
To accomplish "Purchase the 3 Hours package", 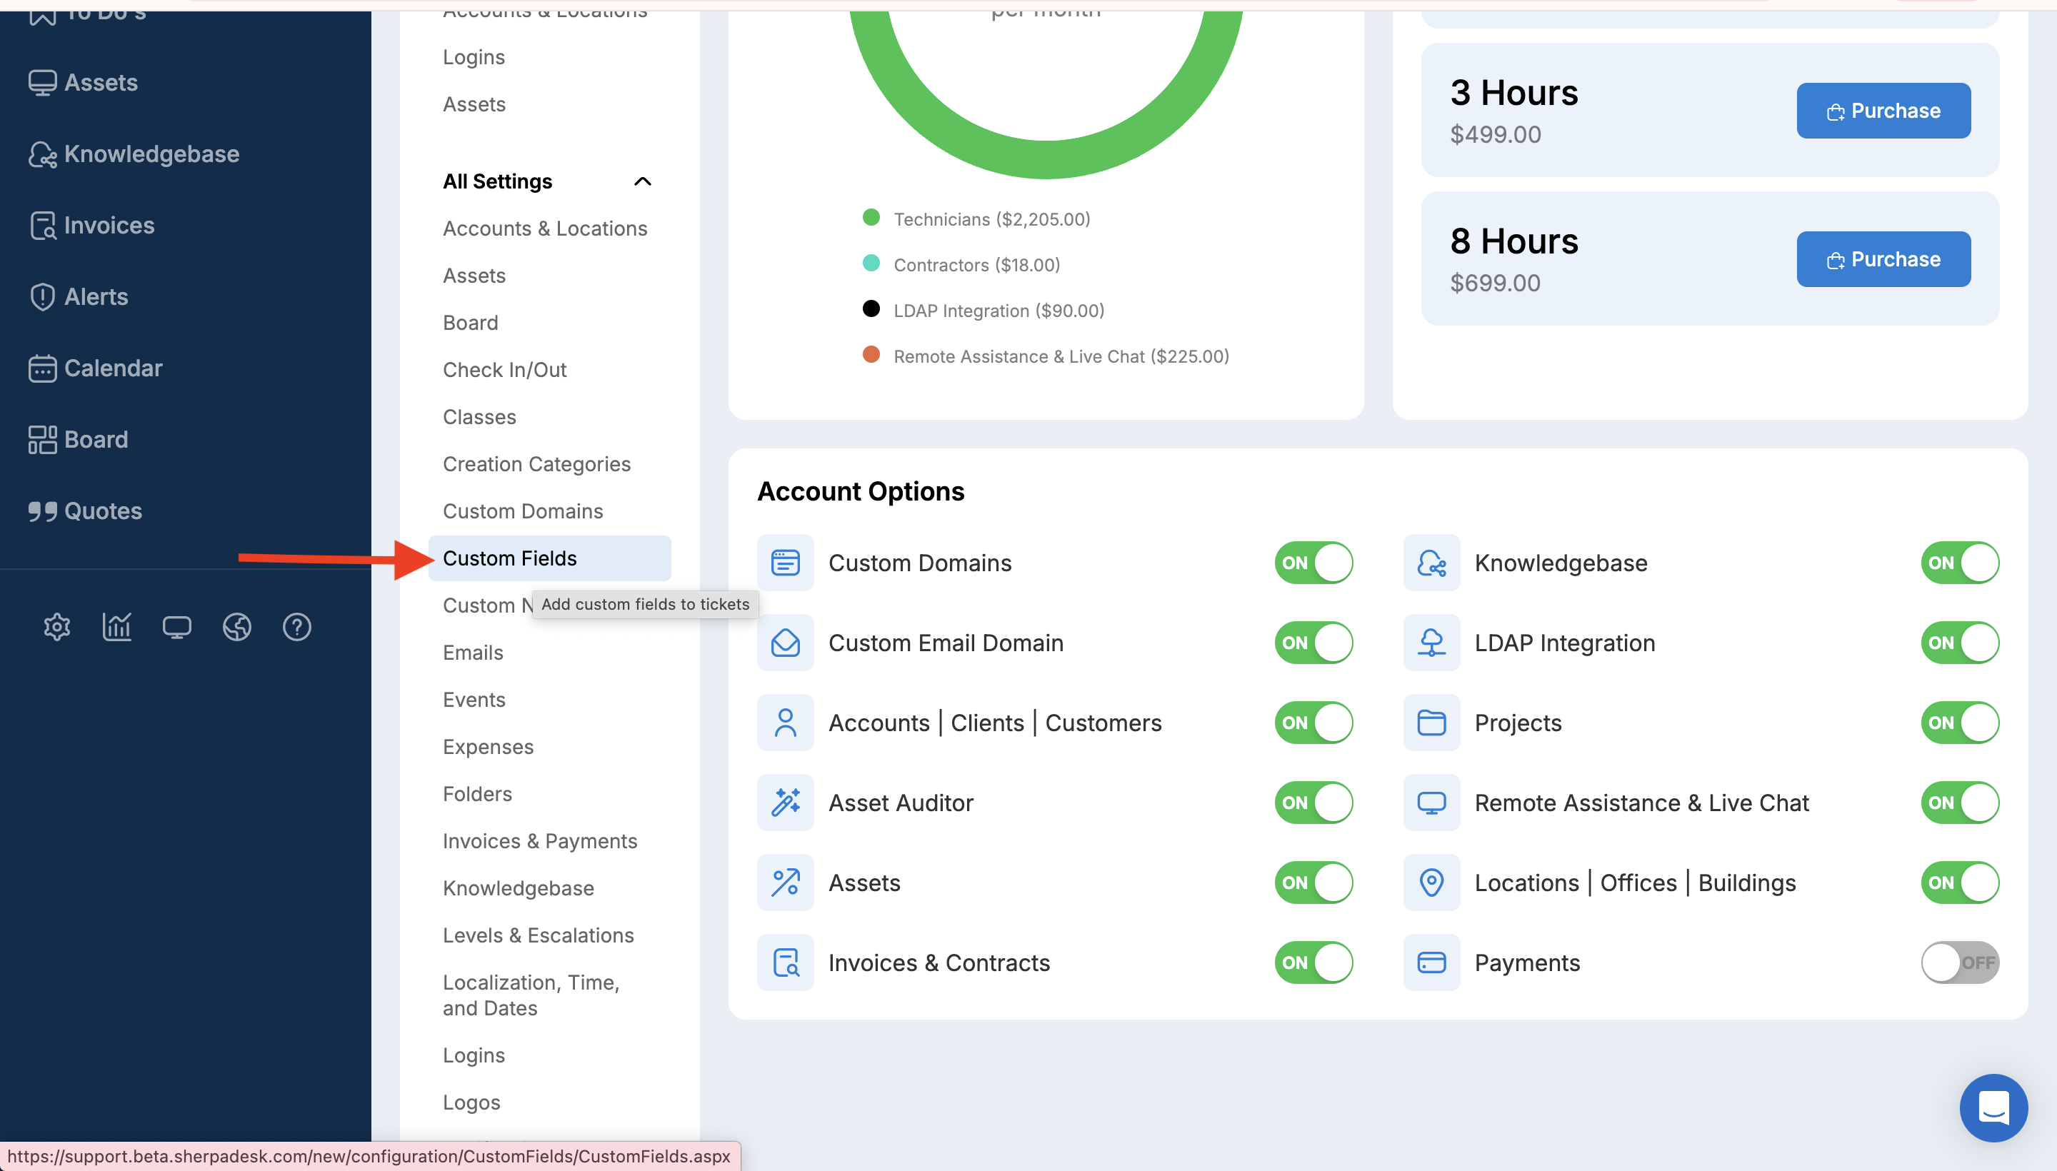I will click(x=1883, y=111).
